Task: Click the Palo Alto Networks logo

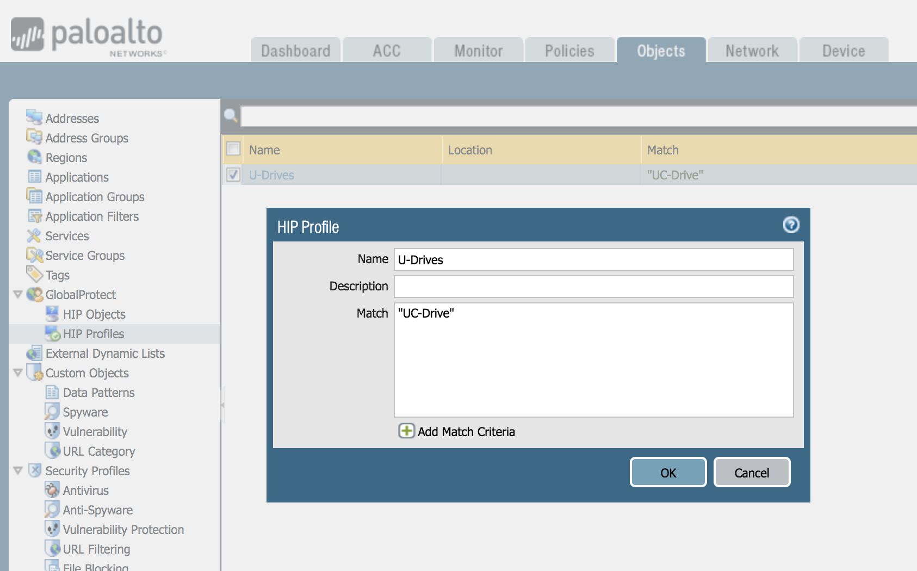Action: coord(88,36)
